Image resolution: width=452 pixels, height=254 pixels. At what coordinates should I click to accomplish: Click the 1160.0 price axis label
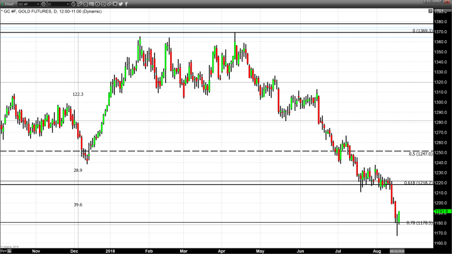pyautogui.click(x=441, y=243)
